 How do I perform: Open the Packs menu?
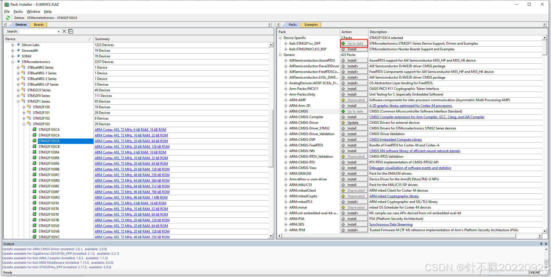coord(18,11)
